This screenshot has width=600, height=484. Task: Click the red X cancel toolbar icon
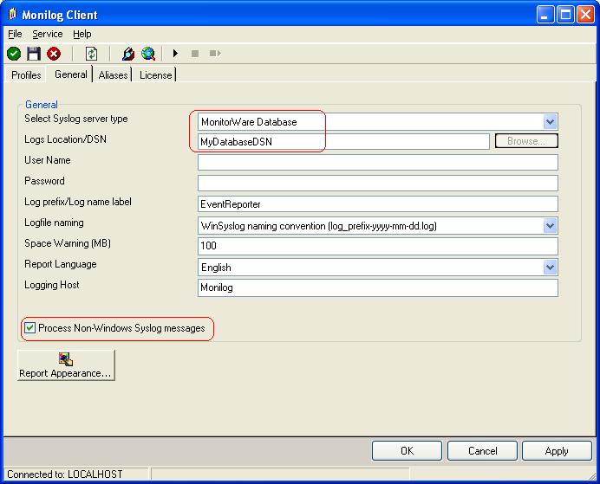click(54, 54)
